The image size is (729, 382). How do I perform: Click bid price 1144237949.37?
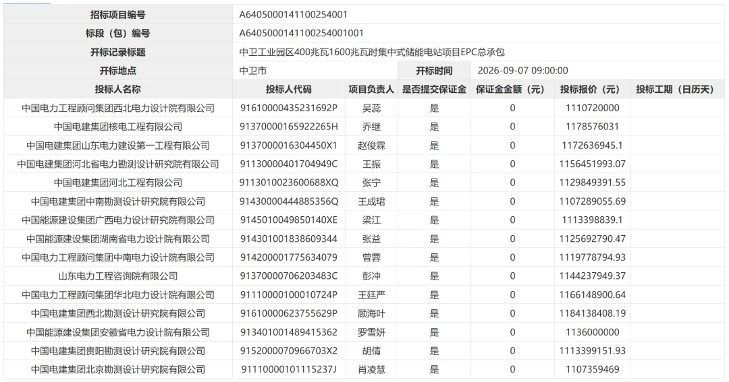tap(593, 276)
